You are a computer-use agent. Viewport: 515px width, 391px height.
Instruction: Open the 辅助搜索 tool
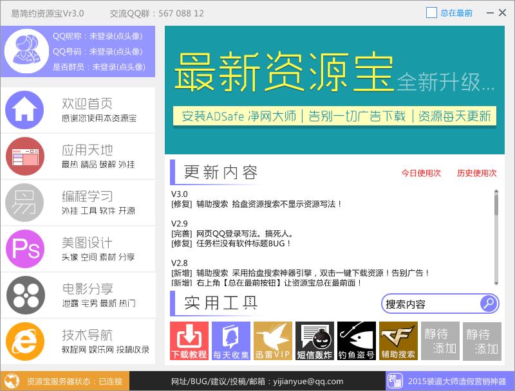click(x=398, y=341)
